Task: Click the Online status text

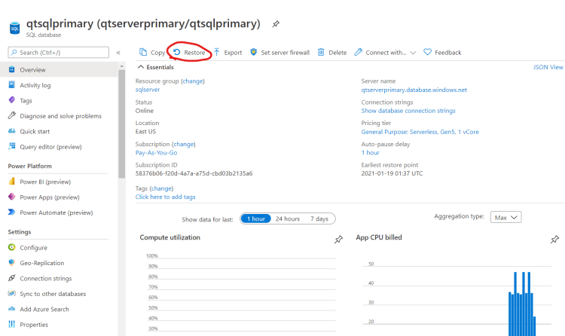Action: (x=145, y=111)
